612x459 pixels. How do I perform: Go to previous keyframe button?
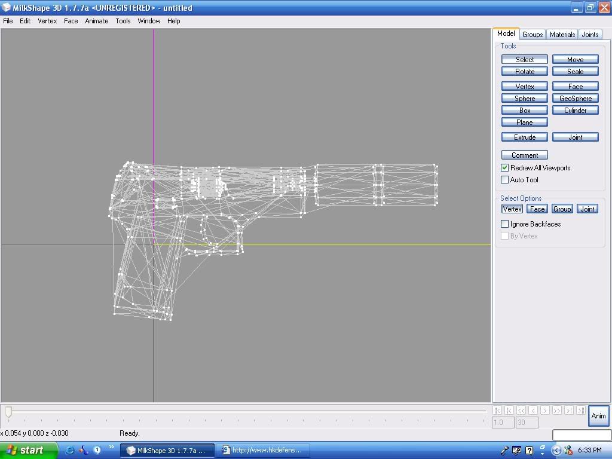click(509, 410)
